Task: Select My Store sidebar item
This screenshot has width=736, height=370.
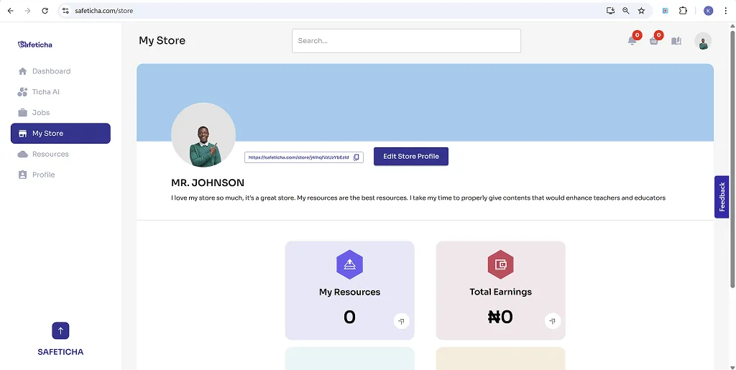Action: [60, 133]
